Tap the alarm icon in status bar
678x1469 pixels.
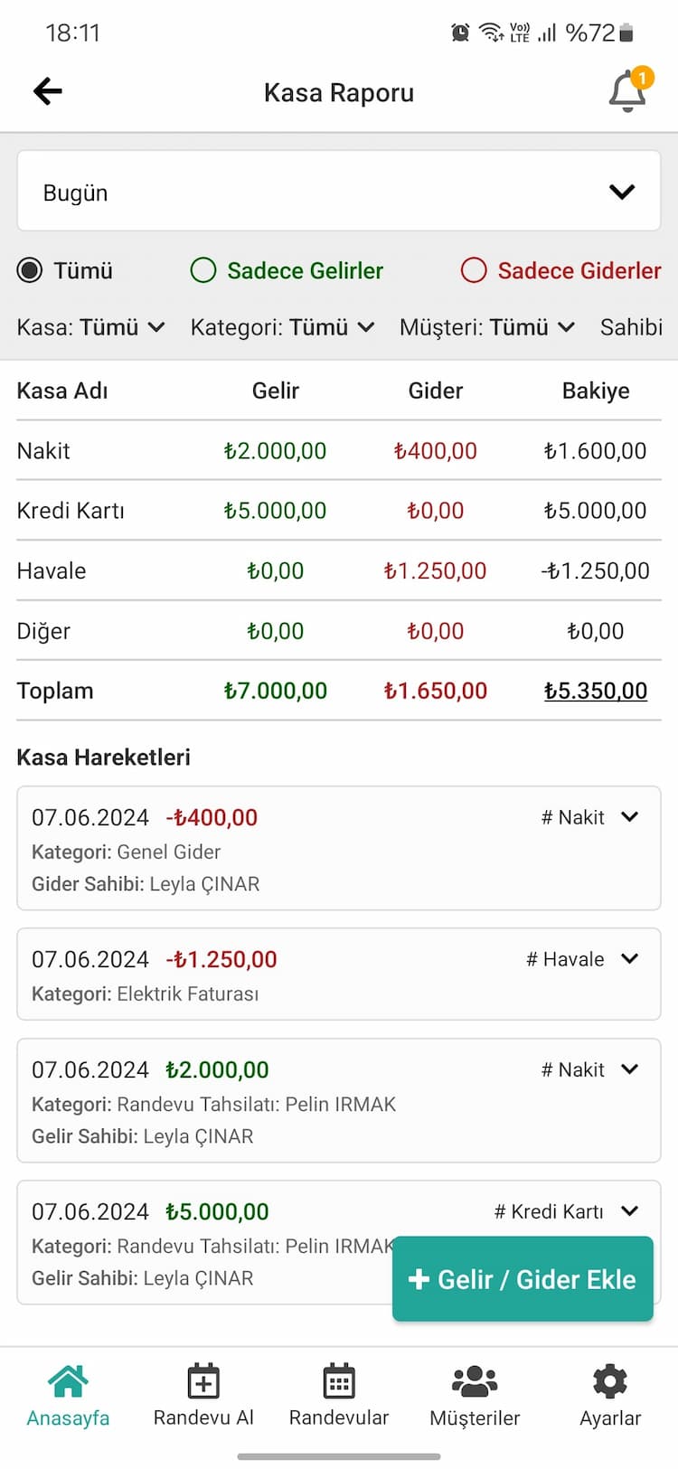[460, 33]
